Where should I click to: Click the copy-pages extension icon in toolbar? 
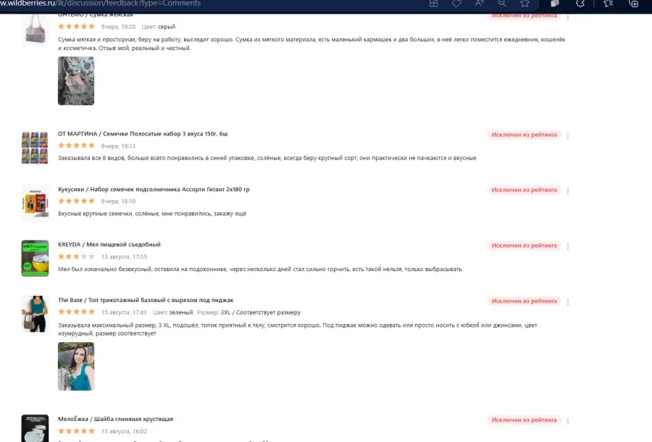(x=555, y=4)
